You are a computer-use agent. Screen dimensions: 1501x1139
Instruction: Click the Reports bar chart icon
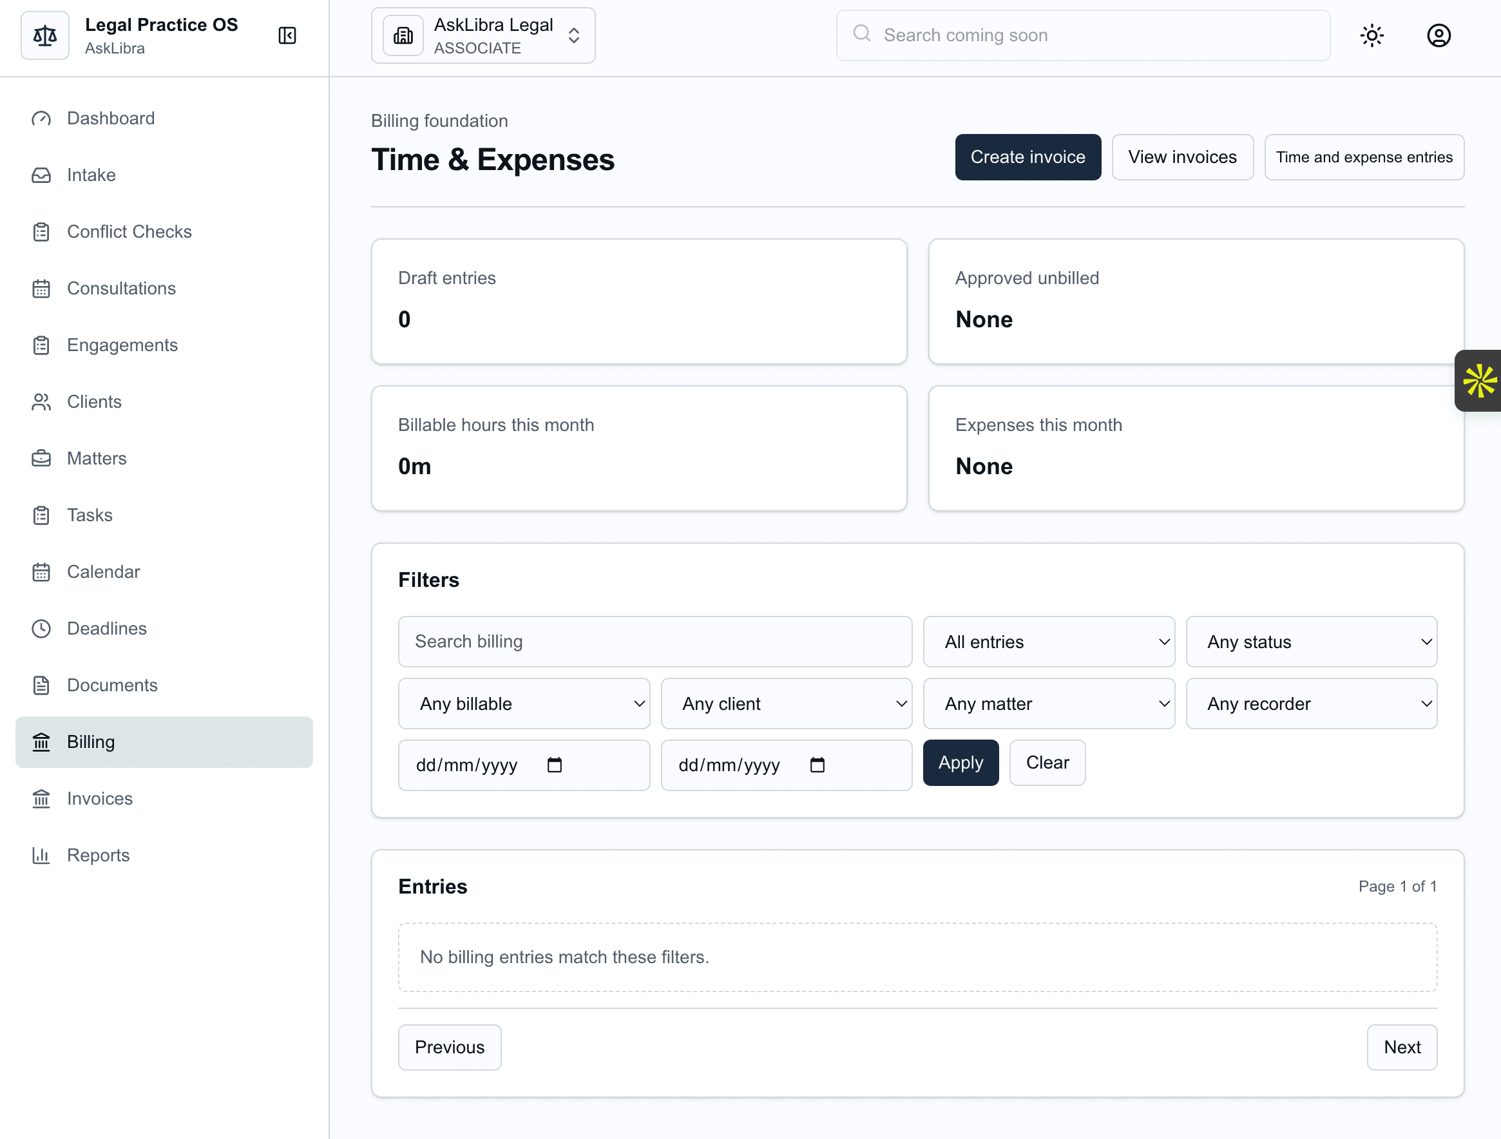click(41, 856)
